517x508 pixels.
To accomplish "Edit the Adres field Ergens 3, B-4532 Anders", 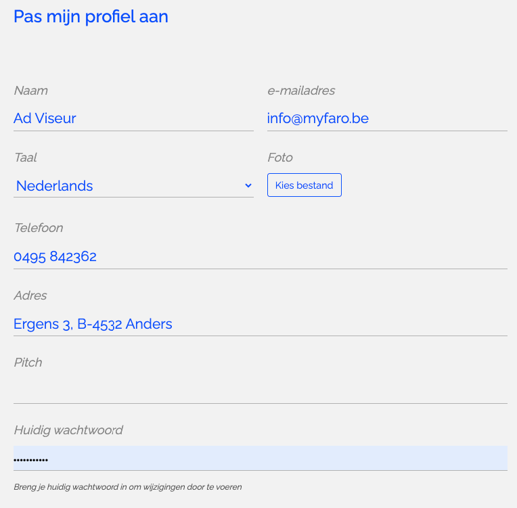I will click(261, 324).
